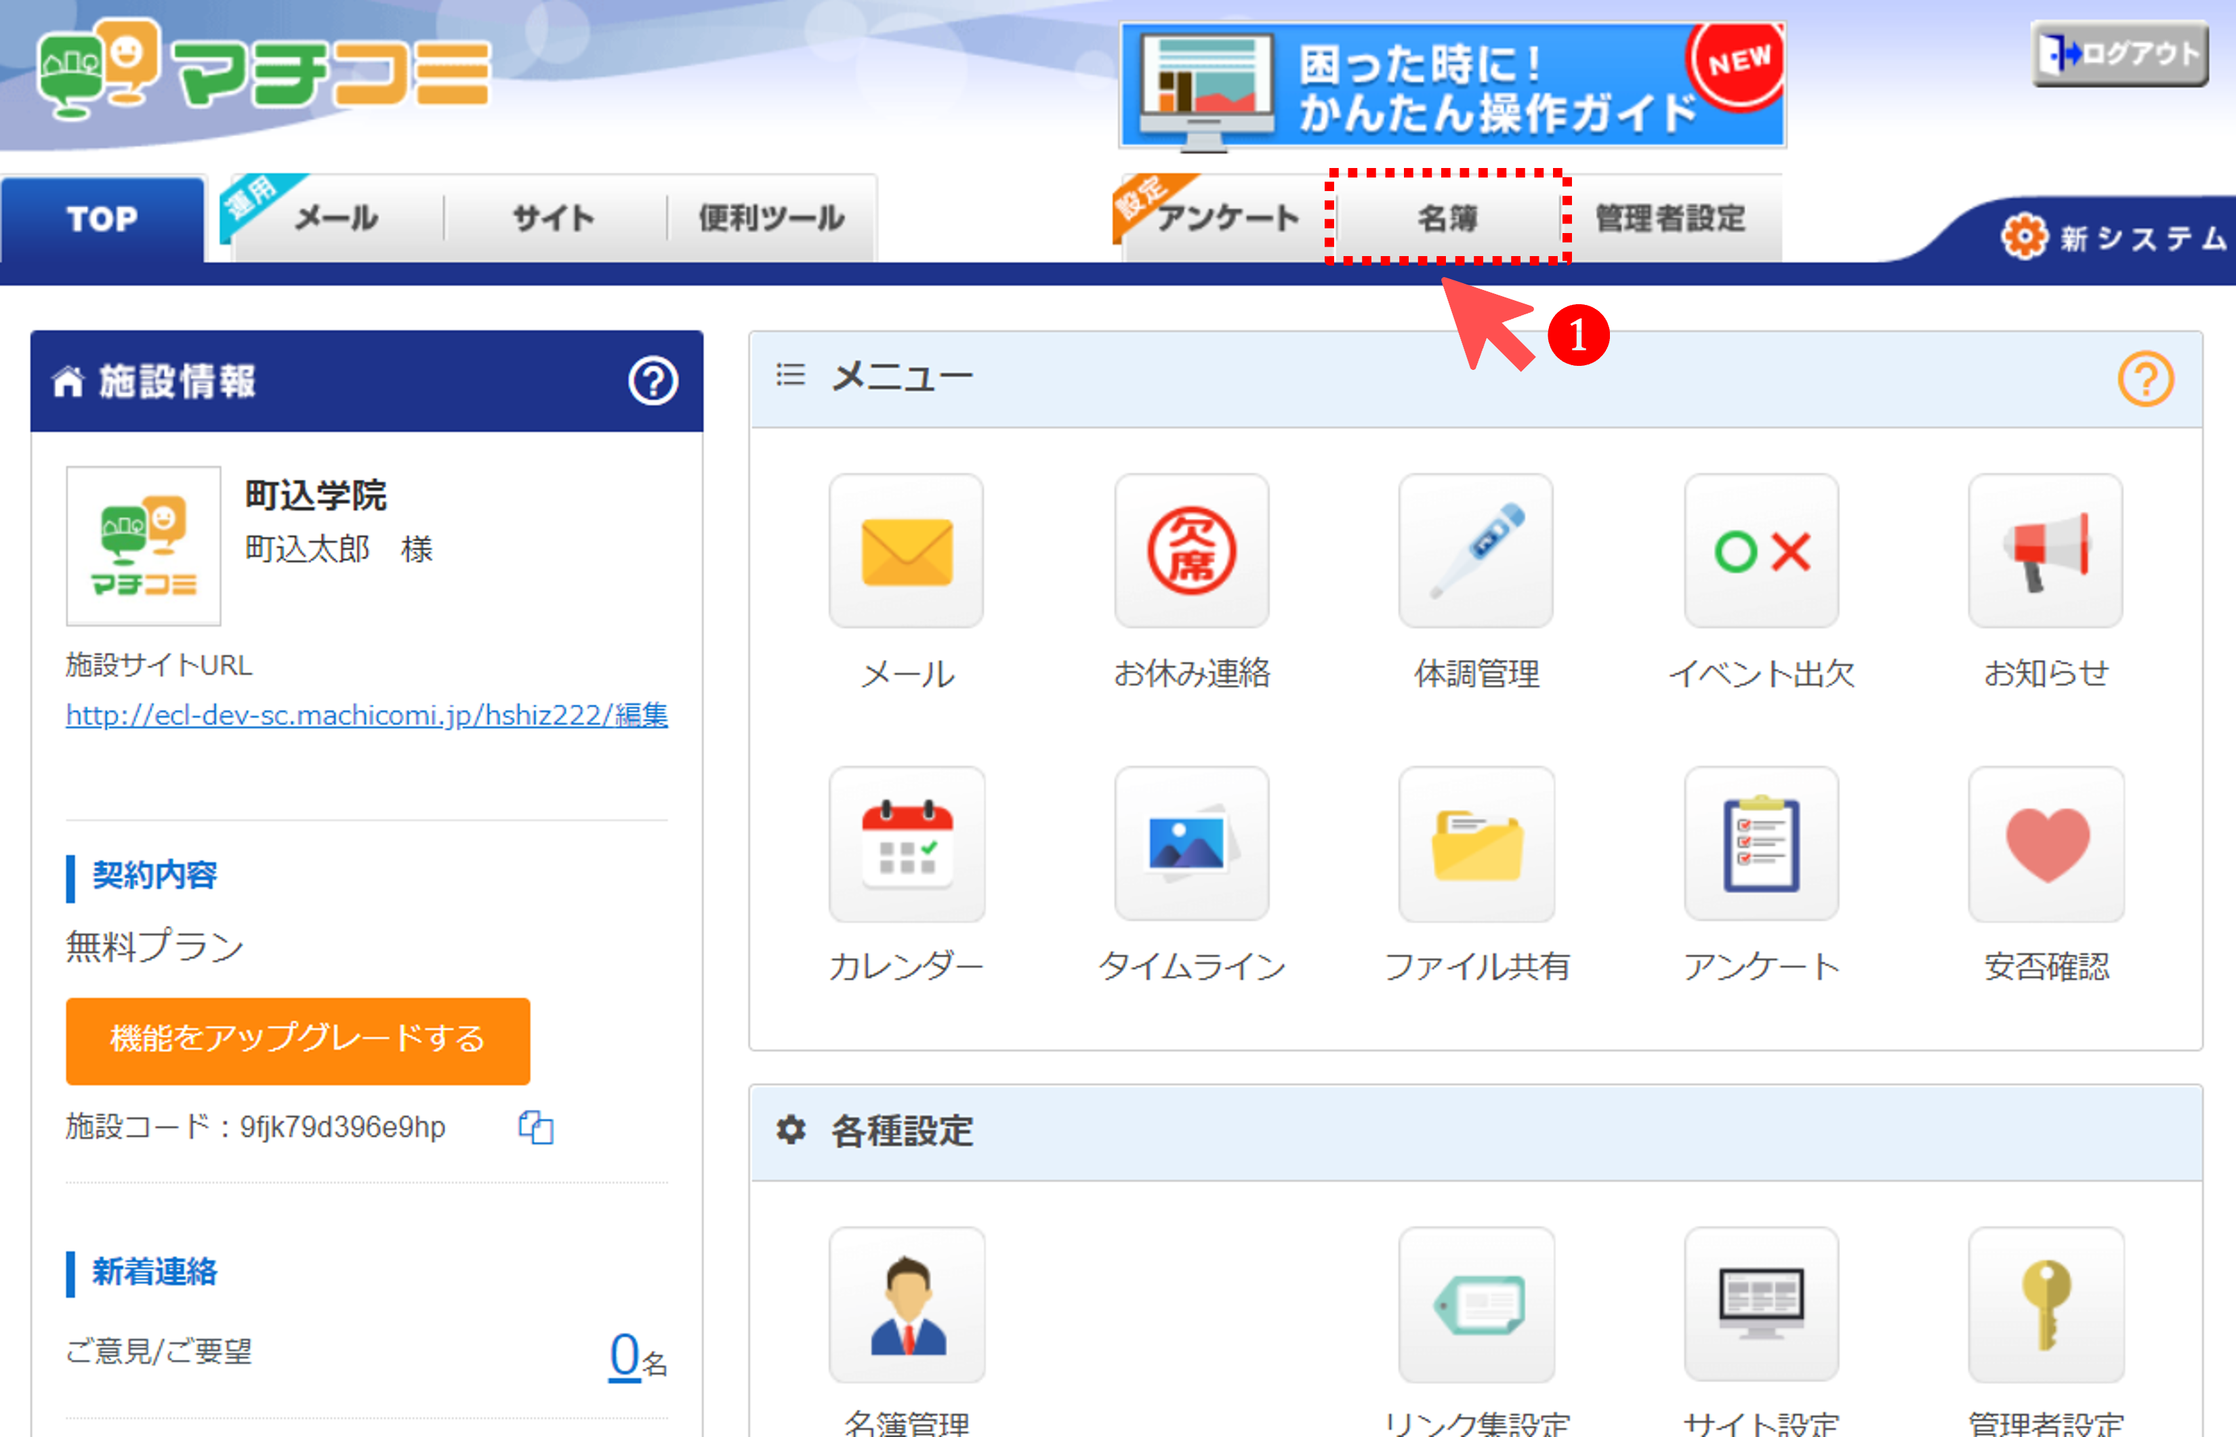Click the 各種設定 section header
The width and height of the screenshot is (2236, 1437).
pyautogui.click(x=1476, y=1132)
